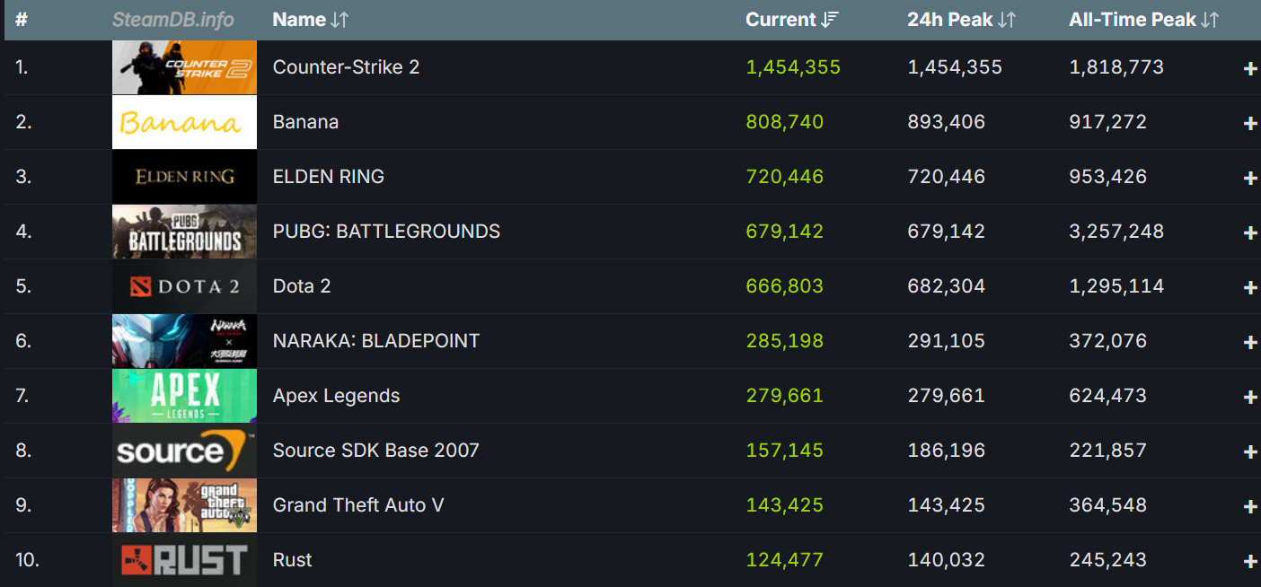The height and width of the screenshot is (587, 1261).
Task: Open the PUBG: BATTLEGROUNDS name link
Action: click(x=386, y=232)
